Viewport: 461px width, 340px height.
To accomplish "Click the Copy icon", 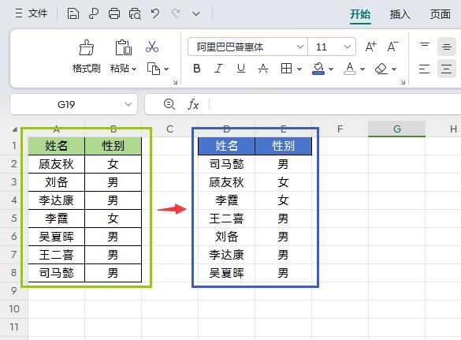I will tap(154, 69).
